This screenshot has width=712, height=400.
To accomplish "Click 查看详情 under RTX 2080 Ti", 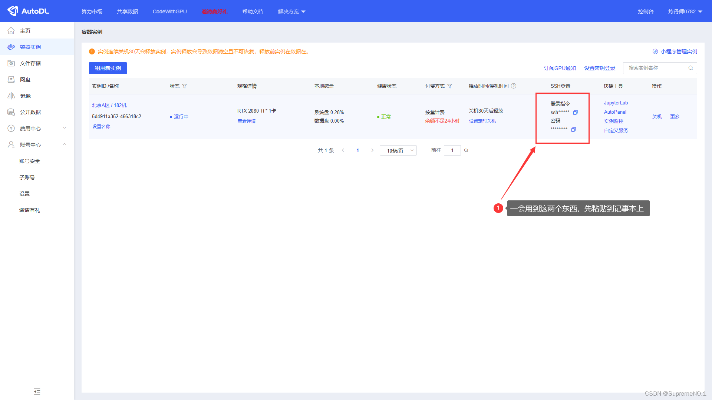I will click(247, 121).
